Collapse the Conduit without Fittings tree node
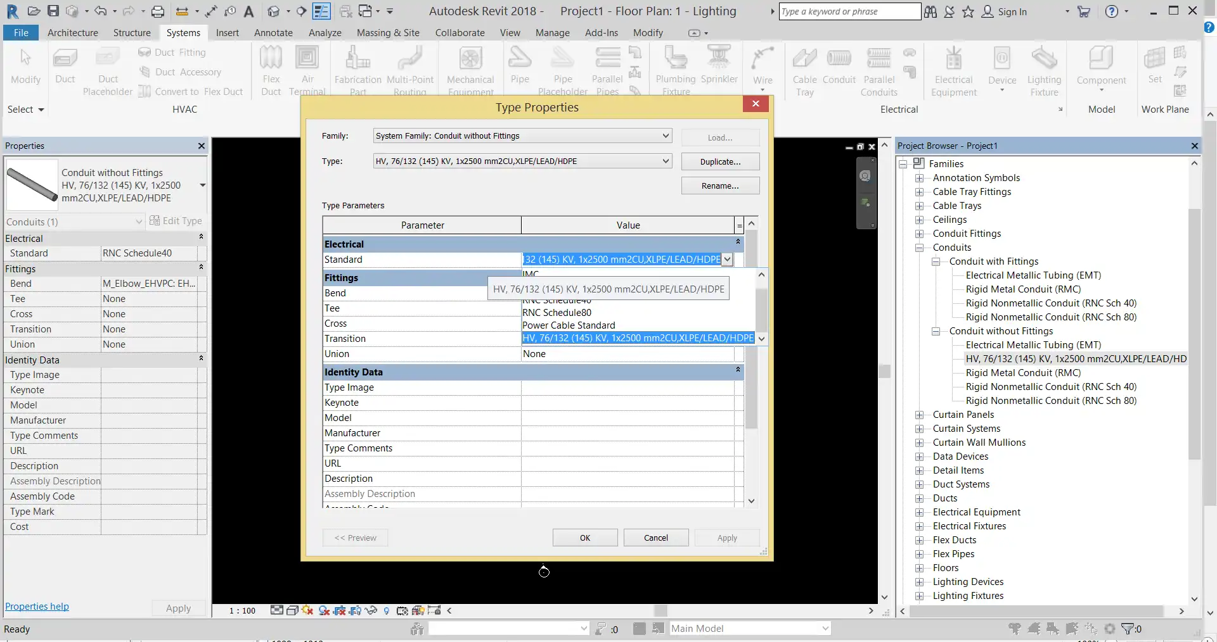 pyautogui.click(x=936, y=331)
